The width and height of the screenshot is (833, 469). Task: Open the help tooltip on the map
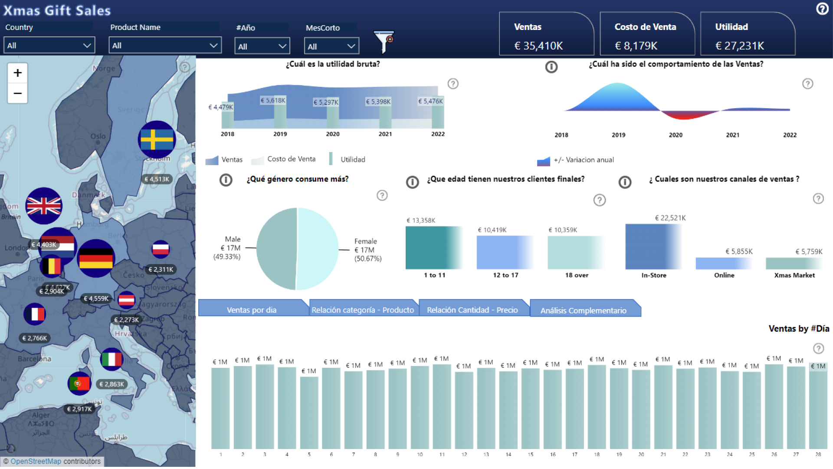pyautogui.click(x=184, y=67)
